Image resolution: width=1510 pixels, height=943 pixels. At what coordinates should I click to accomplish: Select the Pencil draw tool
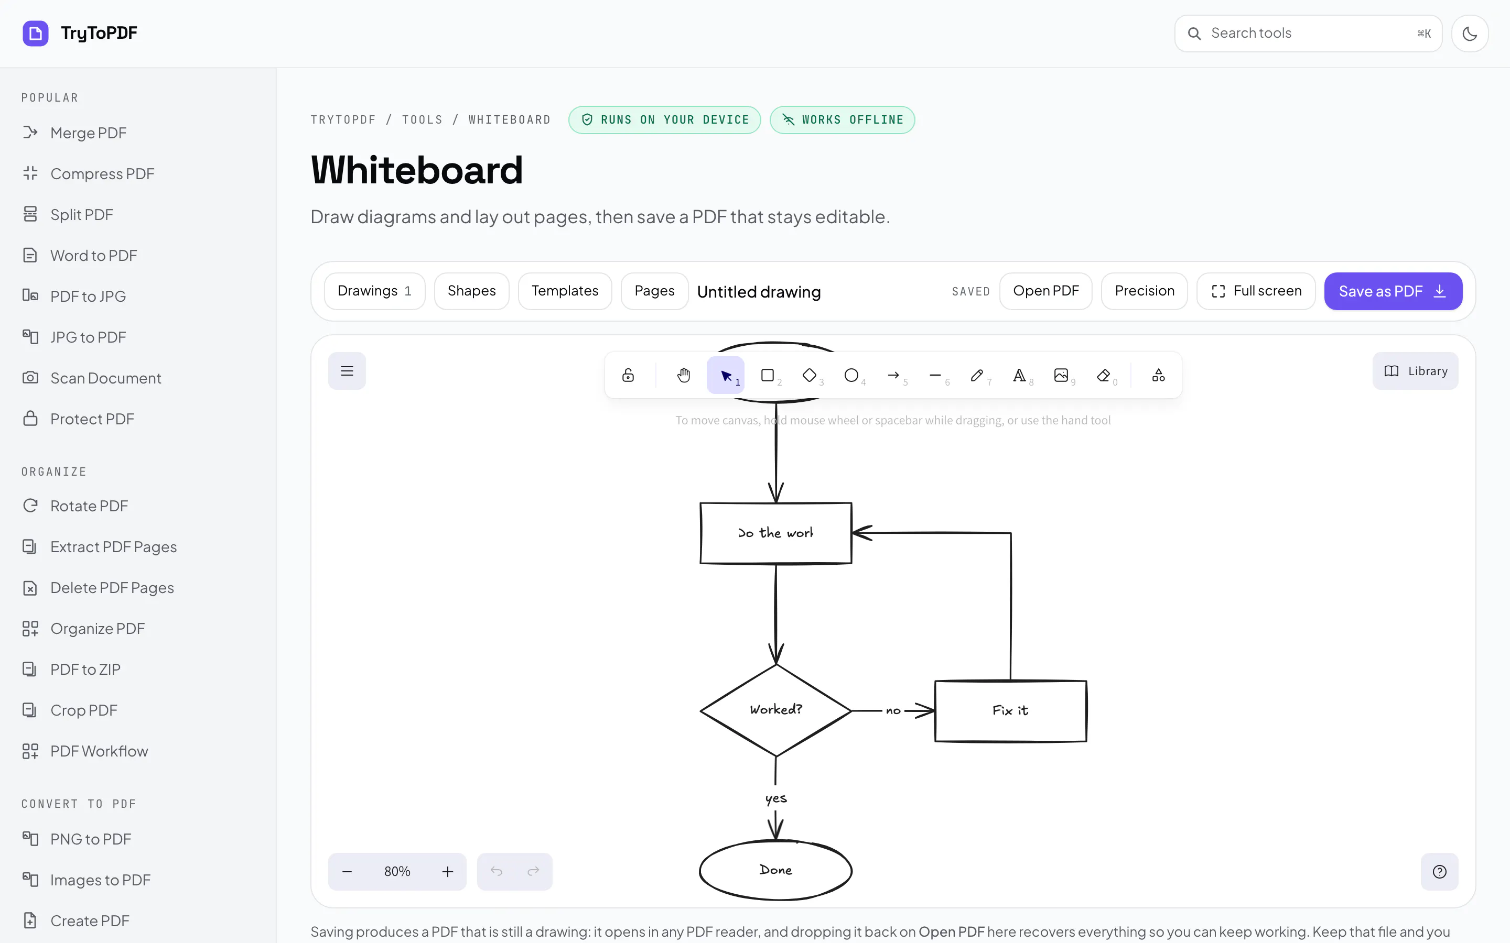click(x=977, y=375)
